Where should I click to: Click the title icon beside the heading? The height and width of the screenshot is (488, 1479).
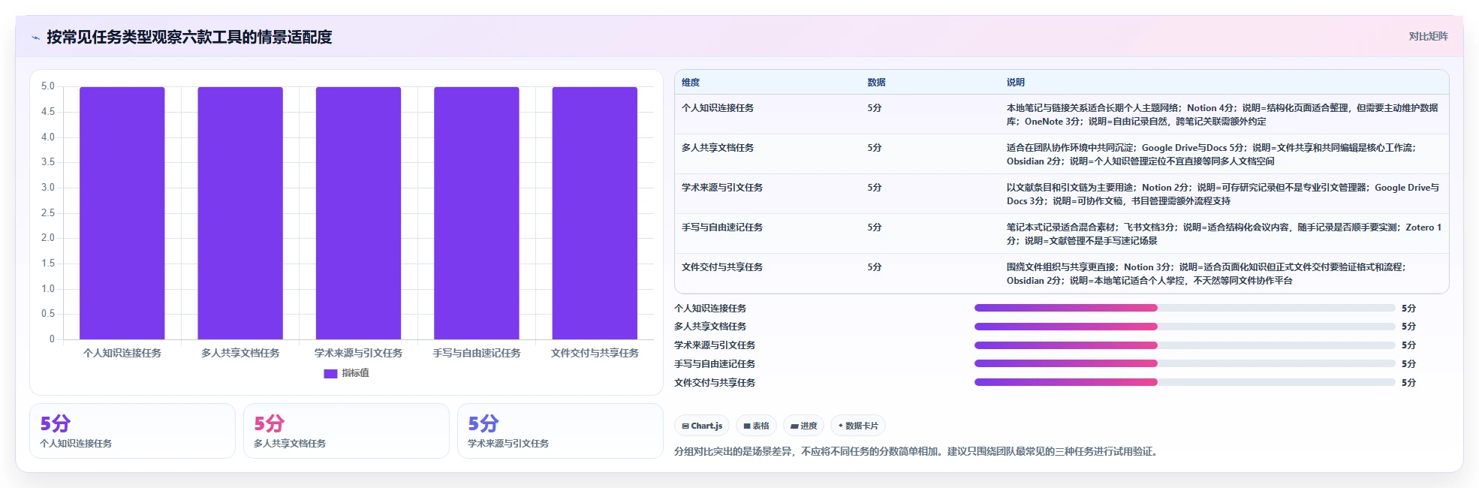point(35,38)
